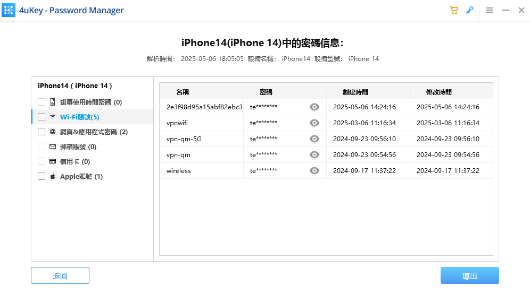The width and height of the screenshot is (530, 294).
Task: Minimize the 4uKey window
Action: tap(506, 10)
